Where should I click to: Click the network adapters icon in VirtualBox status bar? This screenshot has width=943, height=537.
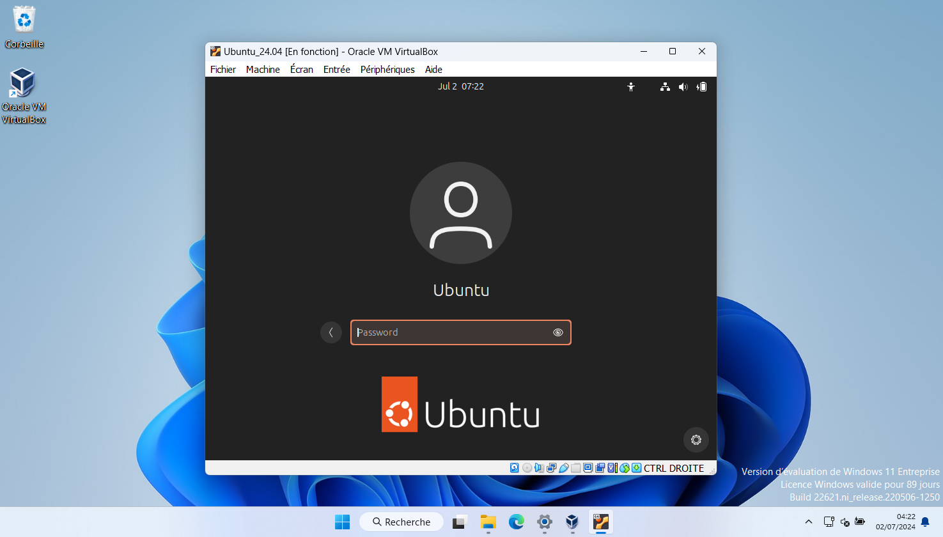point(551,468)
